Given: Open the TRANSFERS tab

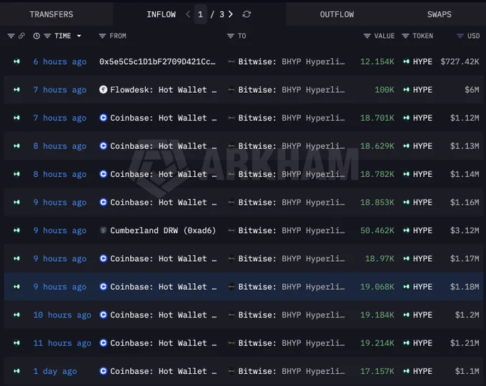Looking at the screenshot, I should (x=51, y=14).
